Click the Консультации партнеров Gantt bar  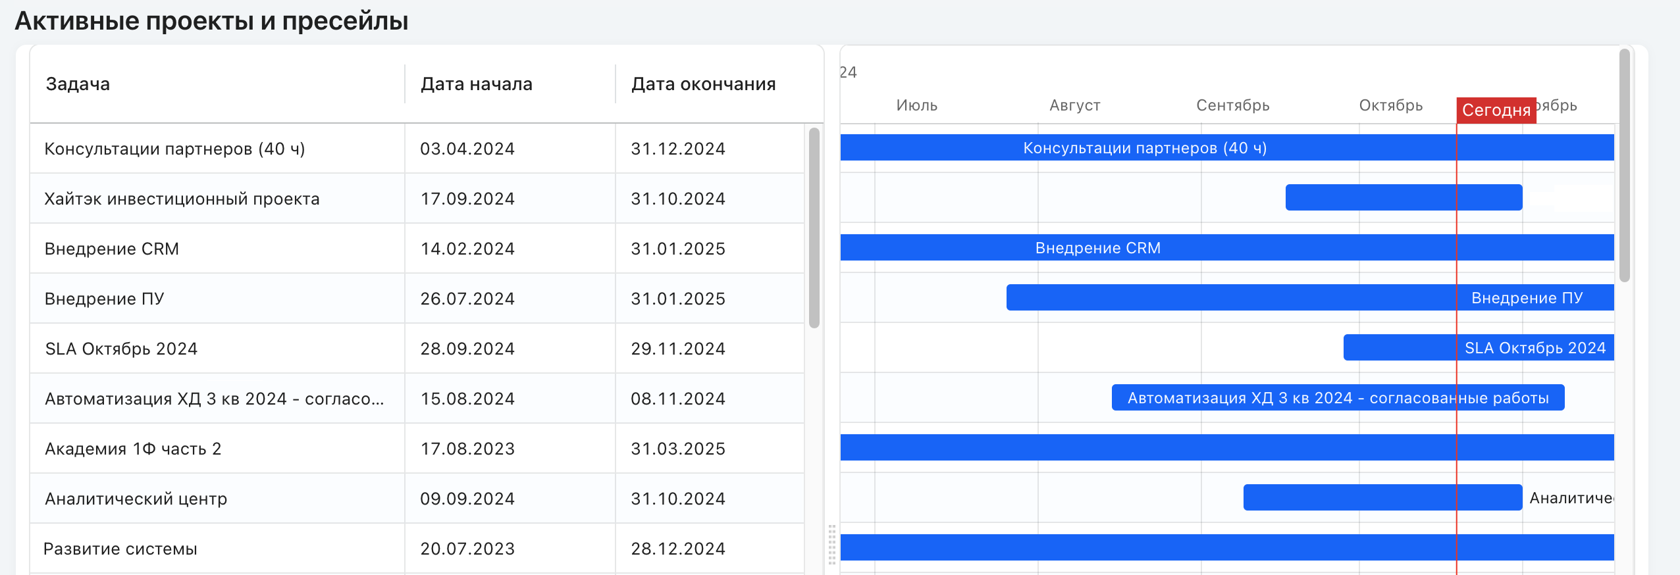pyautogui.click(x=1227, y=148)
